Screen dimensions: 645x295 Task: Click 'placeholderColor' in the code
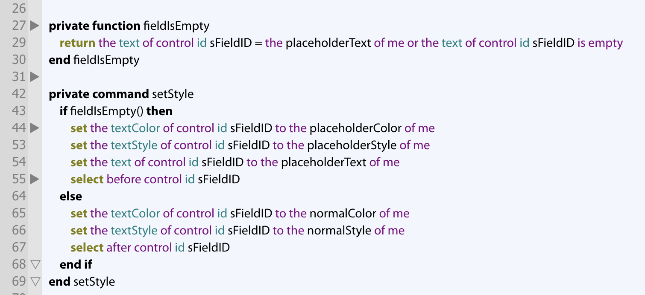coord(355,128)
